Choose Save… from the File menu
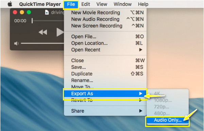Image resolution: width=204 pixels, height=131 pixels. [105, 67]
